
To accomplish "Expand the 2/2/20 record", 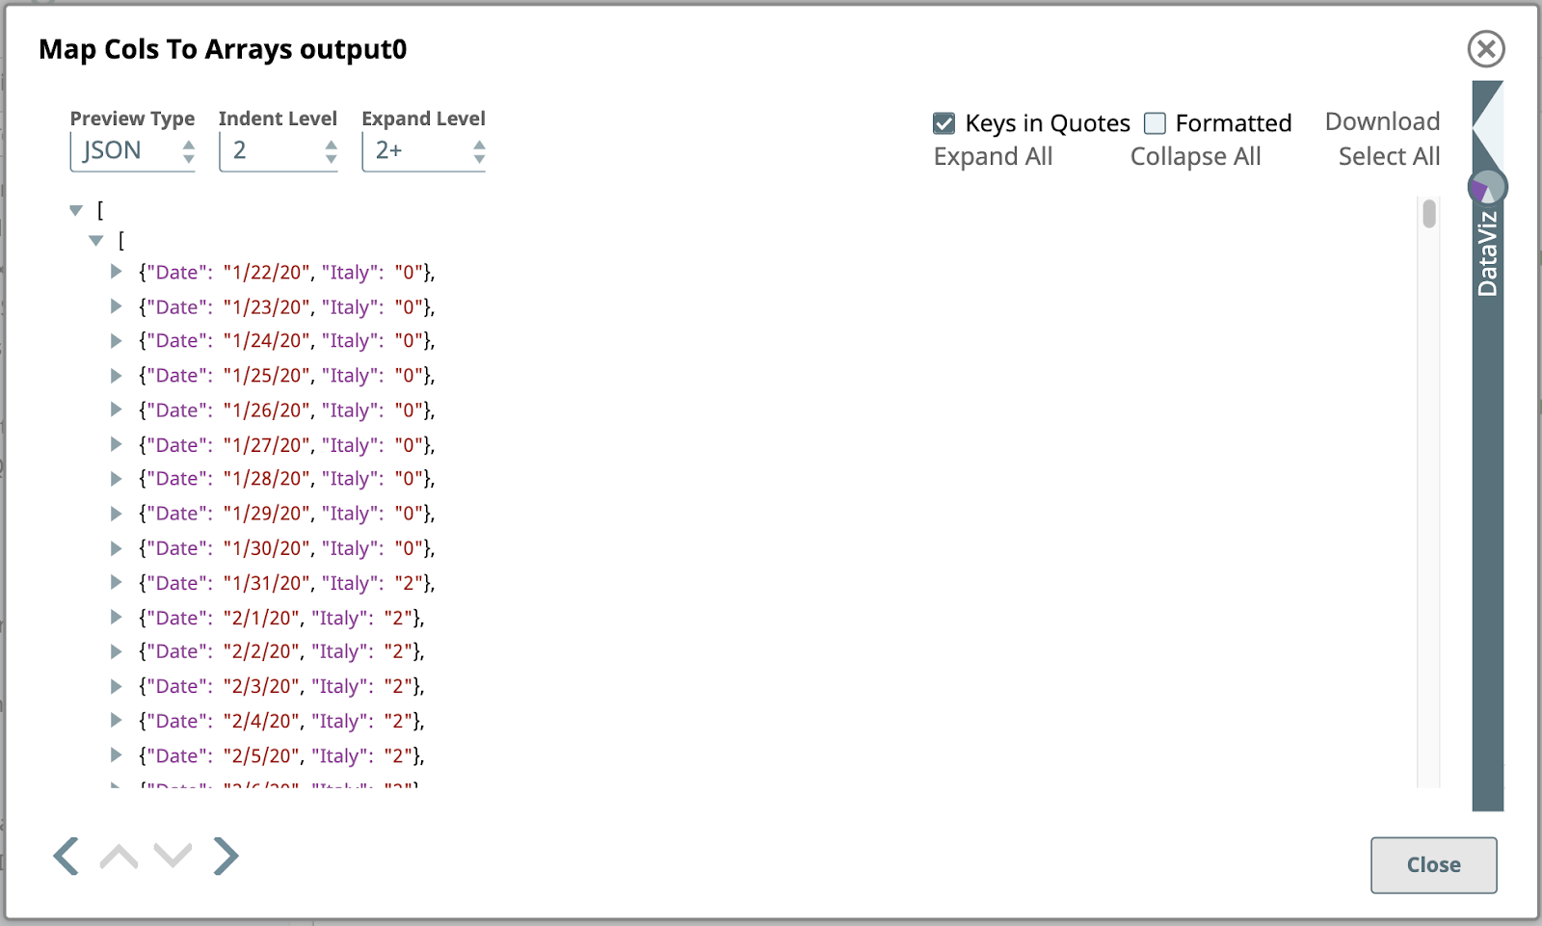I will pos(116,650).
